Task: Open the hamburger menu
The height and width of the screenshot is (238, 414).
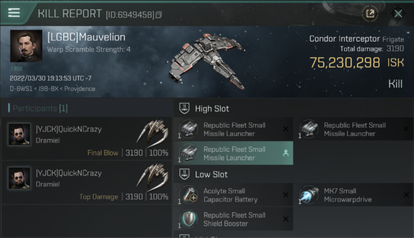Action: 14,13
